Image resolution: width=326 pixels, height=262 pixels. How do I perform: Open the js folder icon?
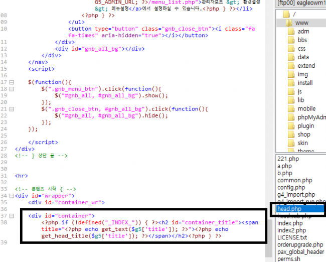pyautogui.click(x=291, y=91)
